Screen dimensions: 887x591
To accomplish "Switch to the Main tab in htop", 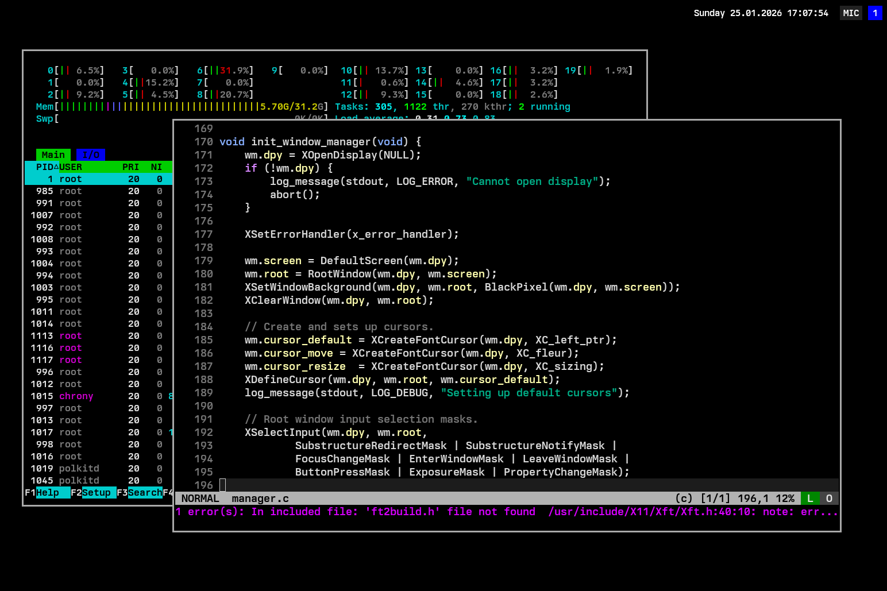I will [x=53, y=155].
